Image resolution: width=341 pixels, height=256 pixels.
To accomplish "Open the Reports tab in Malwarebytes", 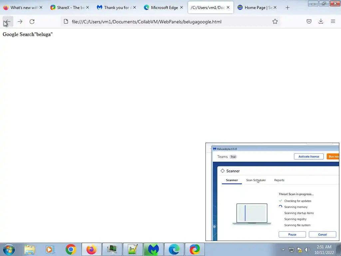I will click(279, 180).
